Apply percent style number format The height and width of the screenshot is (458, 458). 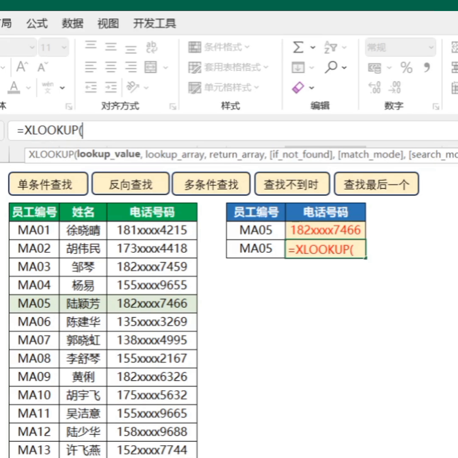tap(406, 67)
